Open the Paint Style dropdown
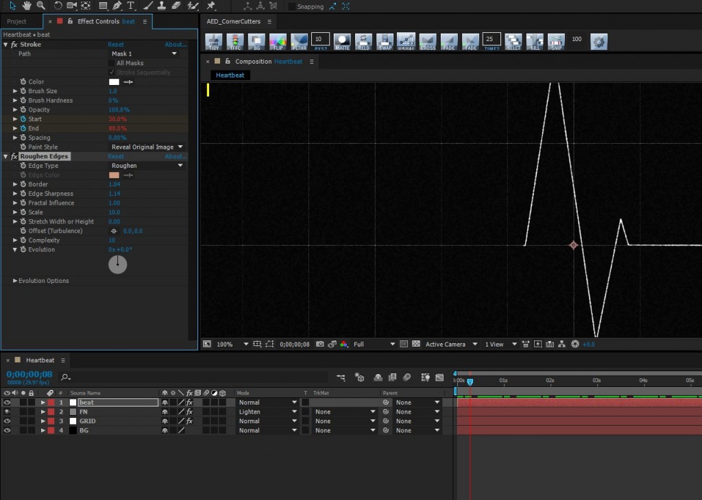Image resolution: width=702 pixels, height=500 pixels. 147,147
